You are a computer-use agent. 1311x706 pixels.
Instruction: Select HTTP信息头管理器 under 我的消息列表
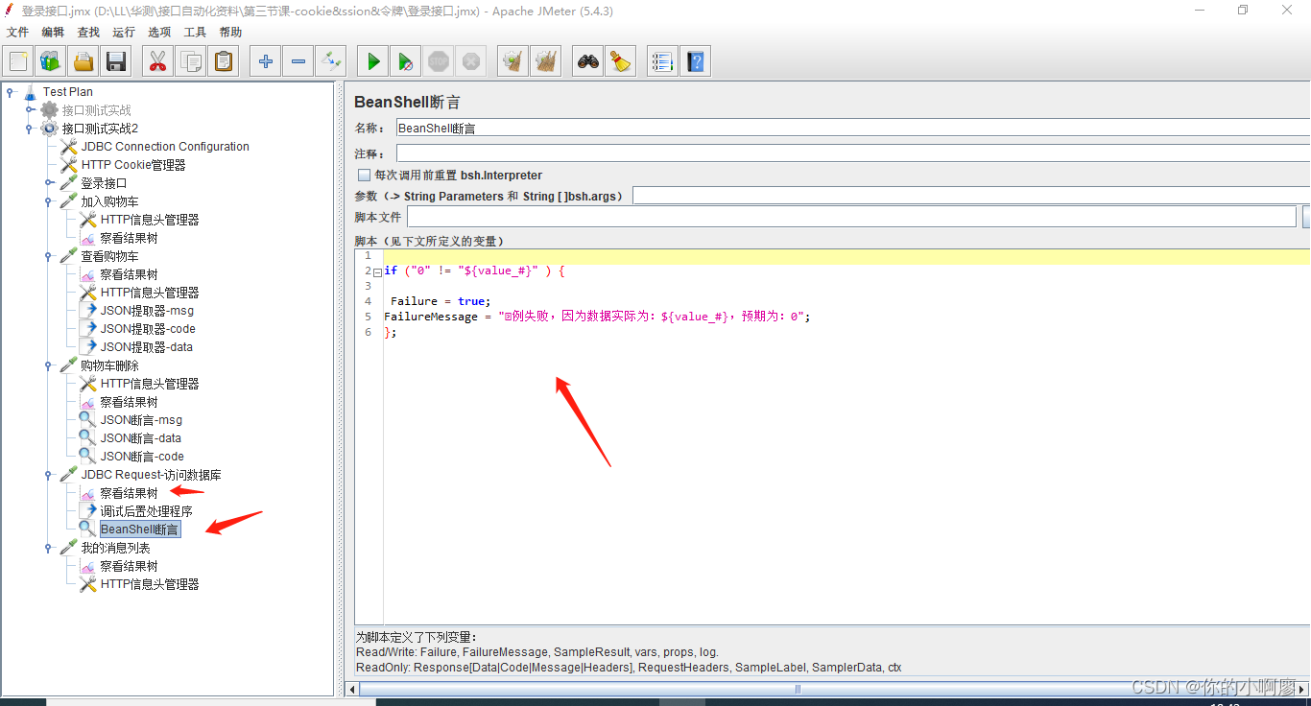point(150,584)
